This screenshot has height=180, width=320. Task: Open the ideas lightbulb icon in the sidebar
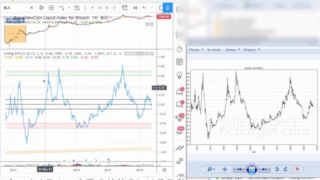pyautogui.click(x=179, y=75)
